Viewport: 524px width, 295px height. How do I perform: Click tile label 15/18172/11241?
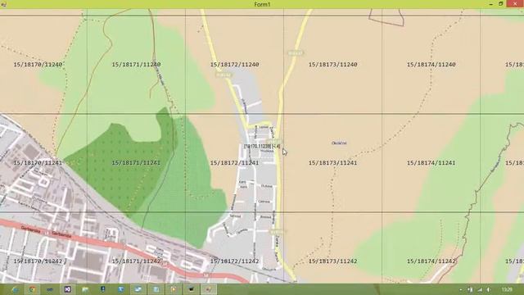pyautogui.click(x=235, y=162)
